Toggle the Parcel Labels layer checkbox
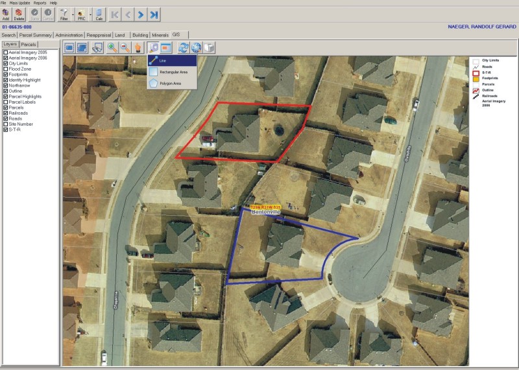519x370 pixels. (x=6, y=102)
